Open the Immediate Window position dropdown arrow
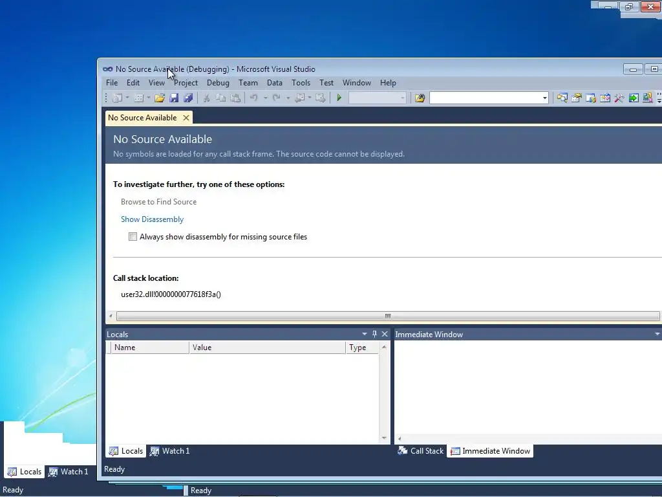Image resolution: width=662 pixels, height=497 pixels. (657, 334)
